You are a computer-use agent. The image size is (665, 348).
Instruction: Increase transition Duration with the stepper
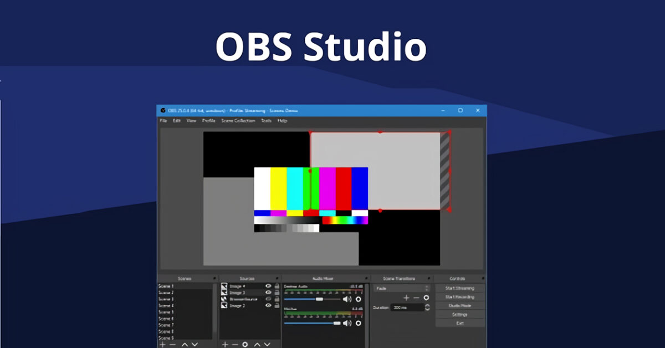pos(427,305)
